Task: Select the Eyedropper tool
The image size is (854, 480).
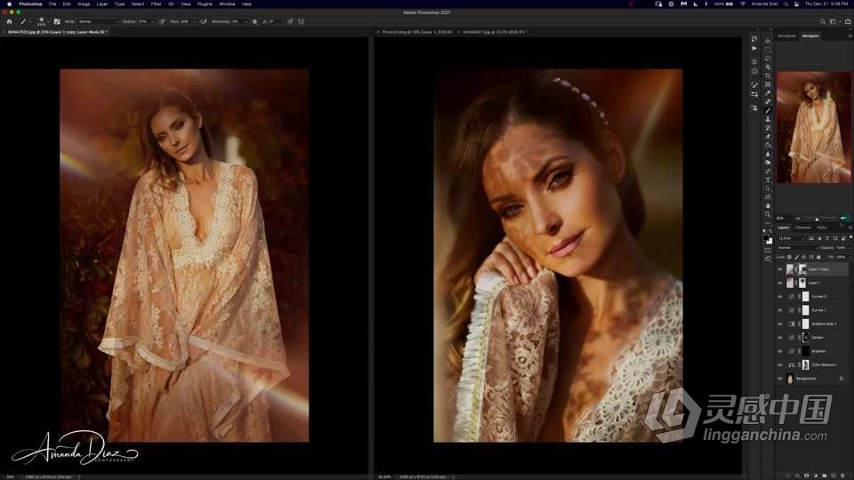Action: [x=768, y=92]
